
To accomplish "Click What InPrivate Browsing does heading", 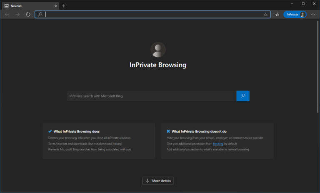I will [77, 131].
